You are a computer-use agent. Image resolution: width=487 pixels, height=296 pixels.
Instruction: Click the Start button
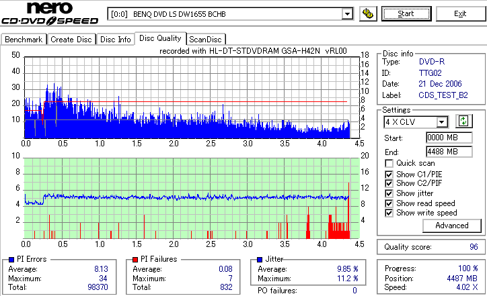[406, 14]
